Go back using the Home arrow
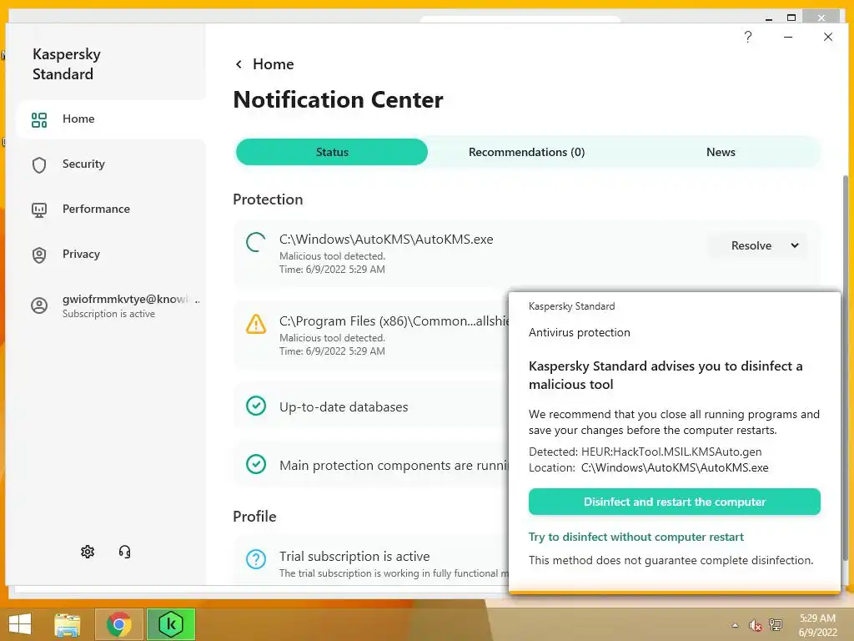This screenshot has width=854, height=641. [x=239, y=64]
